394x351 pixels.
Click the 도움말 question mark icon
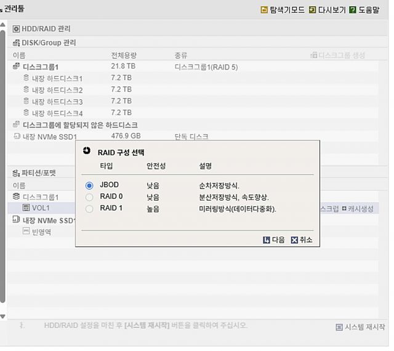click(x=353, y=10)
